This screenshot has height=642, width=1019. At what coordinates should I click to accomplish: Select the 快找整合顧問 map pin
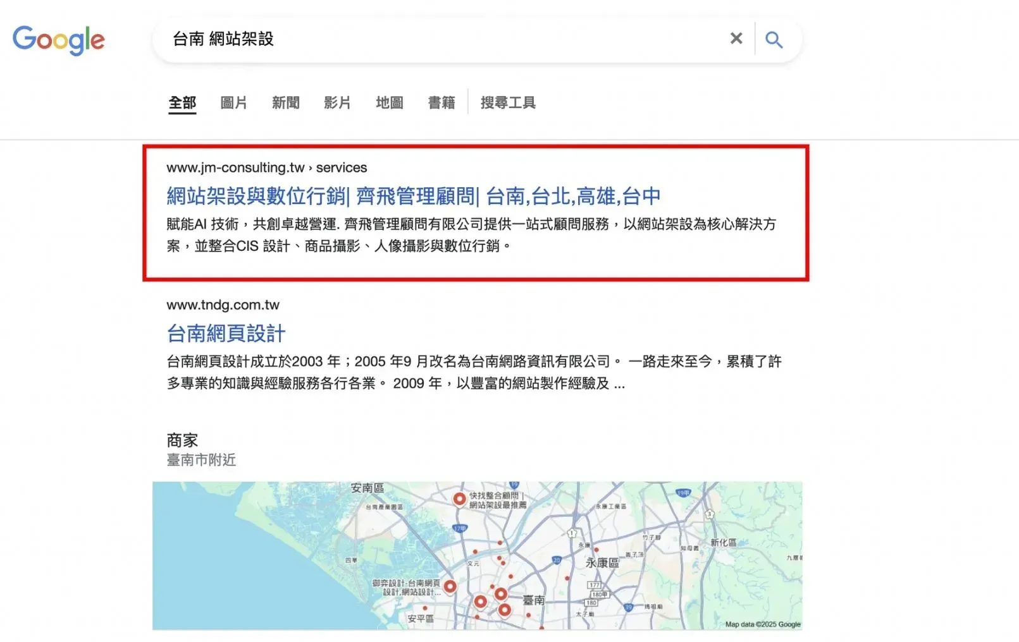point(460,499)
